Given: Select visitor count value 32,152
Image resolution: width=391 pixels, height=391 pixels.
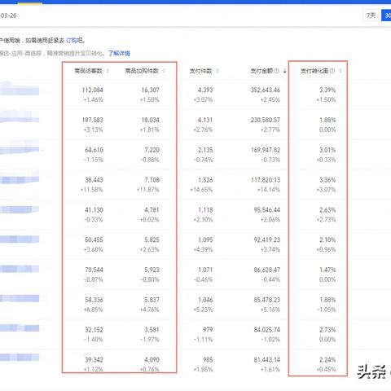Looking at the screenshot, I should point(94,330).
